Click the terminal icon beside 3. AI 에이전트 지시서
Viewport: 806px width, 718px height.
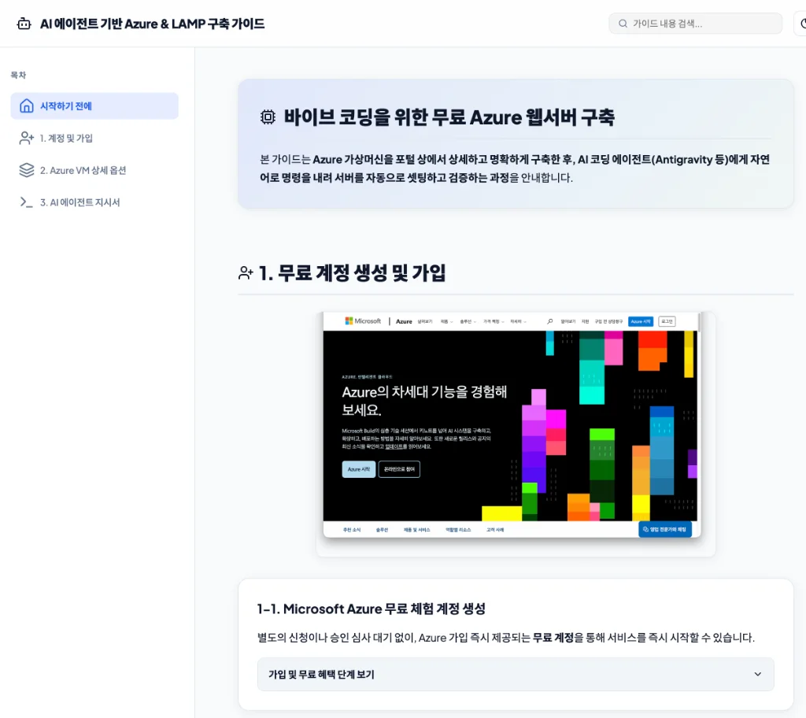click(x=26, y=202)
